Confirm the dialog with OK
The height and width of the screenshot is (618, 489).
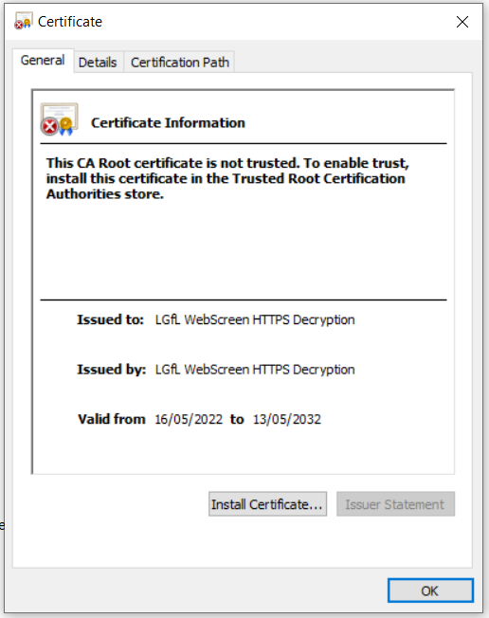(x=430, y=591)
